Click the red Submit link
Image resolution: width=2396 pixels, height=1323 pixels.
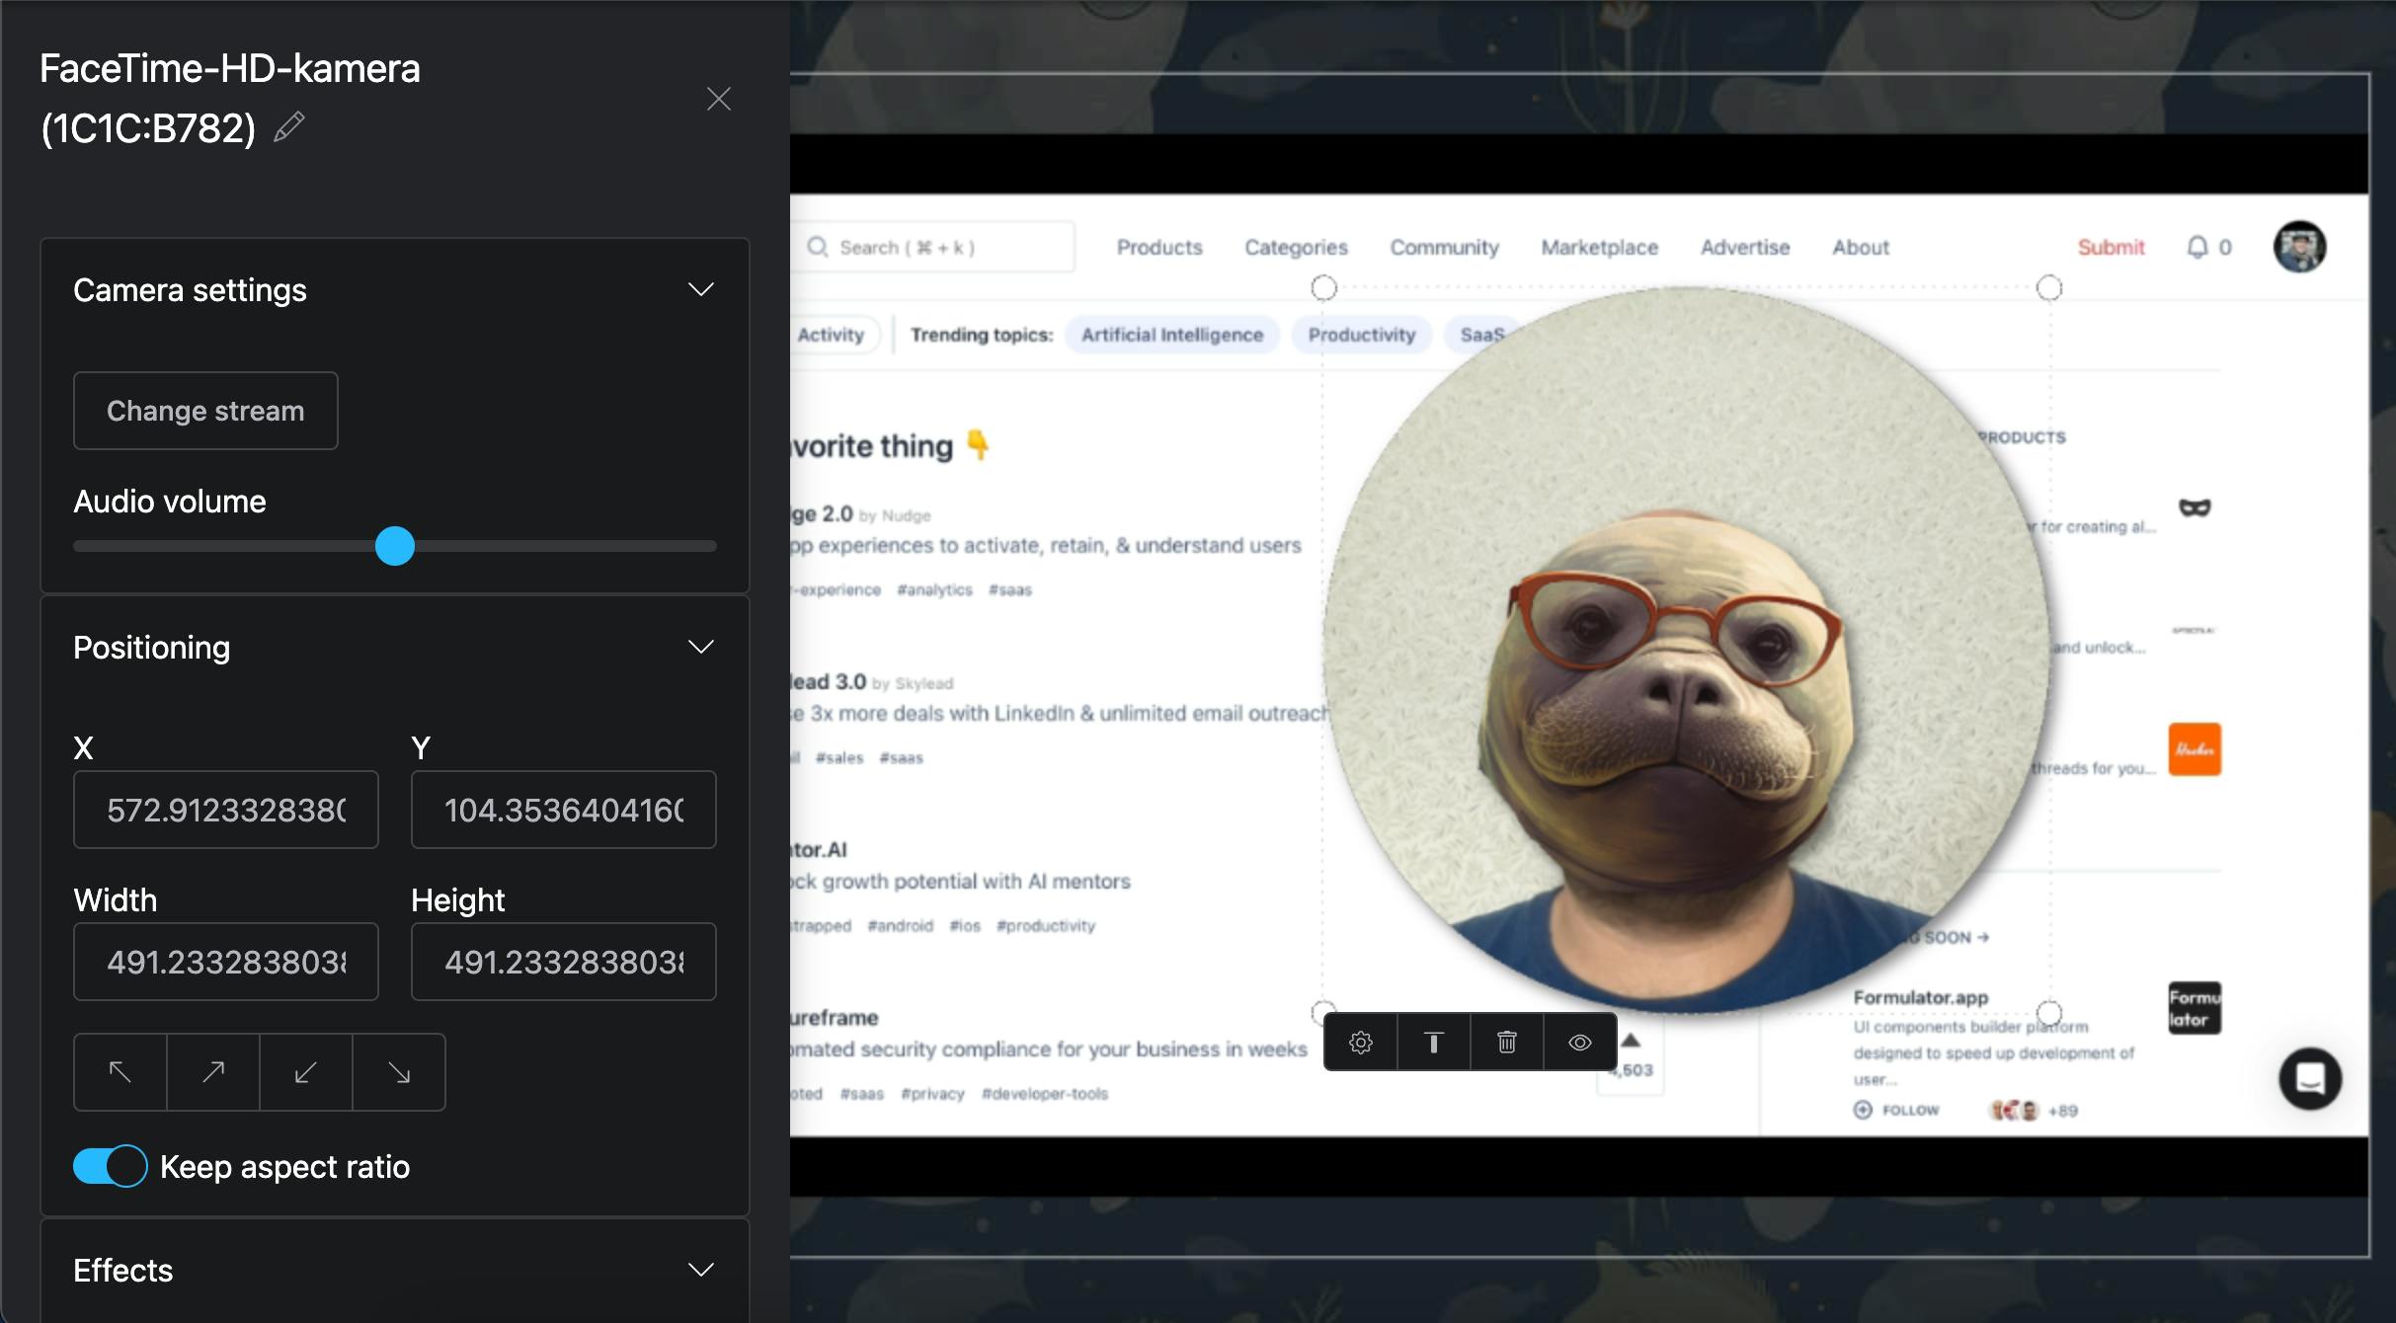point(2111,247)
